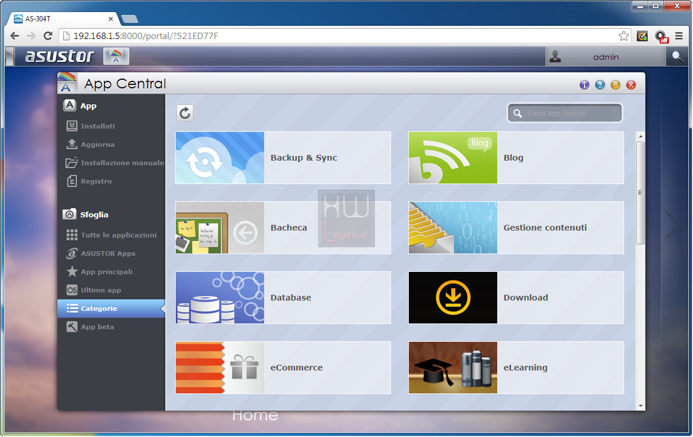The height and width of the screenshot is (437, 693).
Task: Click the category list scrollbar thumb
Action: pos(641,193)
